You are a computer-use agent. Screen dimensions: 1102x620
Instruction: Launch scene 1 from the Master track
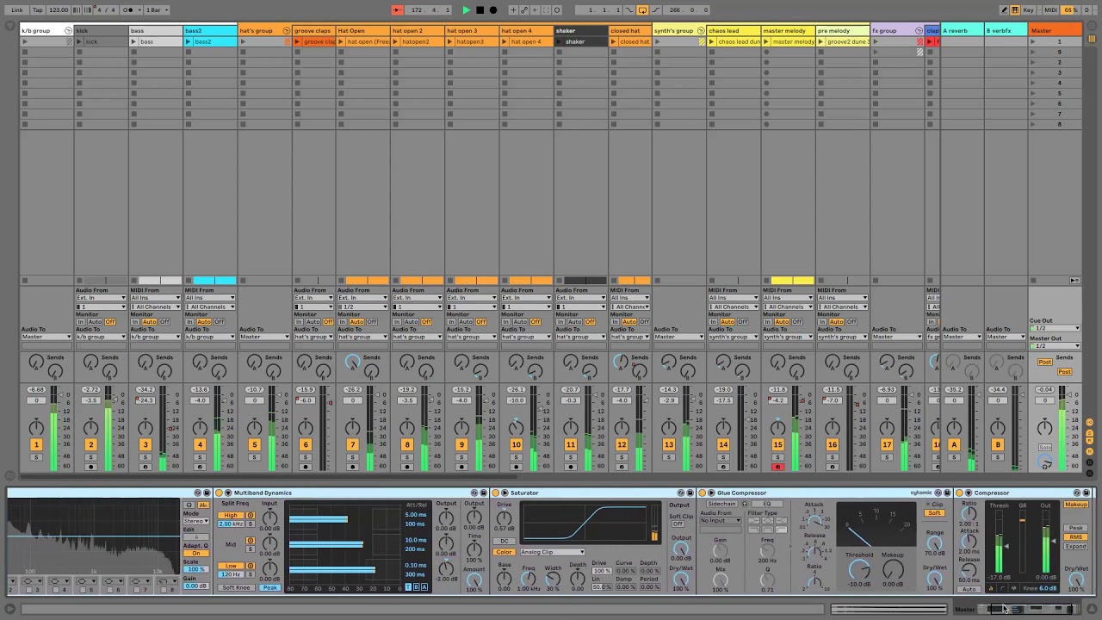point(1034,41)
